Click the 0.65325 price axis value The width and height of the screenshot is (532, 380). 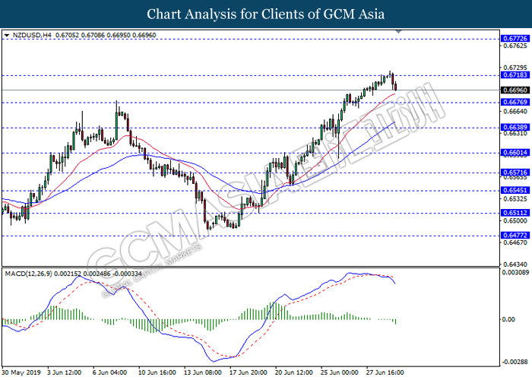[x=515, y=199]
